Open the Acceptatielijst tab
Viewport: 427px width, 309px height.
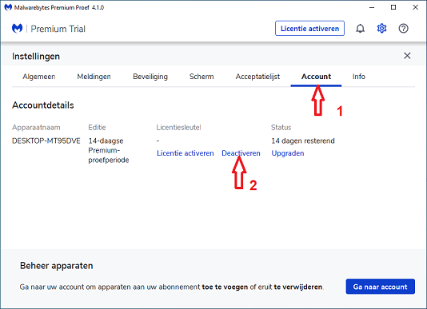257,77
